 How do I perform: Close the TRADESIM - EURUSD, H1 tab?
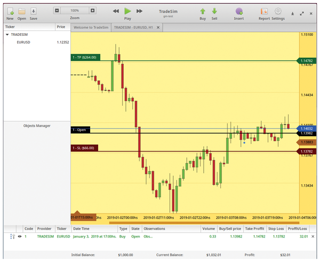158,27
